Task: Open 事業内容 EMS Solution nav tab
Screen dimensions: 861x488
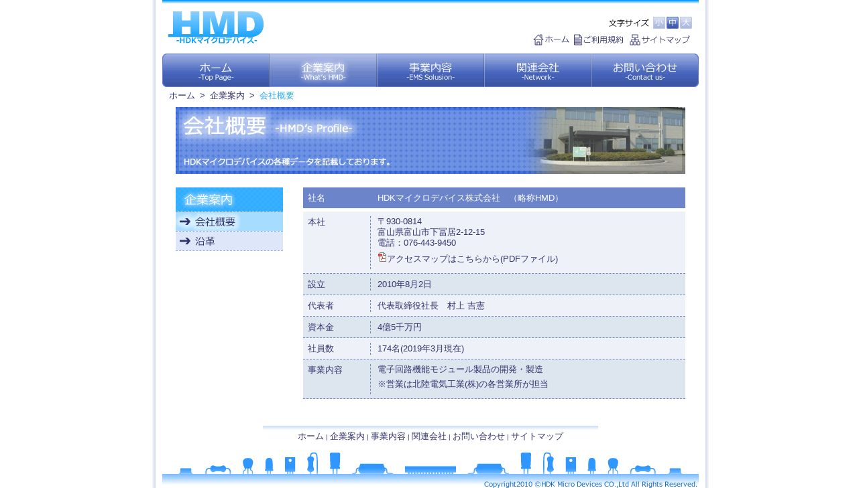Action: coord(431,70)
